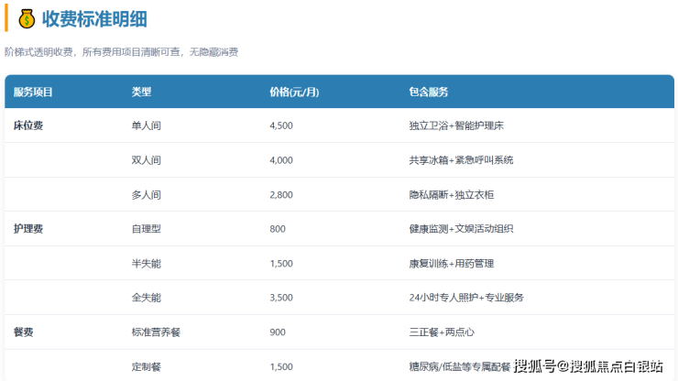678x381 pixels.
Task: Click the 搜狐号@搜狐焦点白银站 watermark
Action: tap(588, 366)
